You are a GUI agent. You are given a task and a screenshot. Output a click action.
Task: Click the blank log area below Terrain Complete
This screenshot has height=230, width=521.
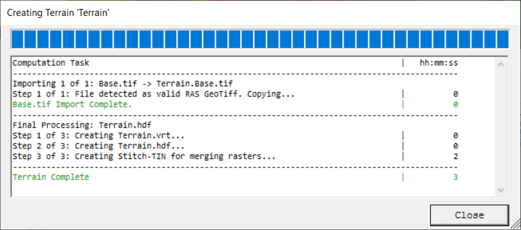click(x=253, y=188)
